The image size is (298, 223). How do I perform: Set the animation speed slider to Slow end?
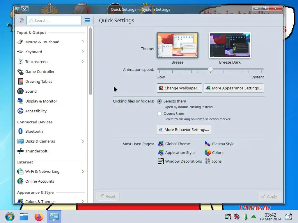click(x=158, y=69)
